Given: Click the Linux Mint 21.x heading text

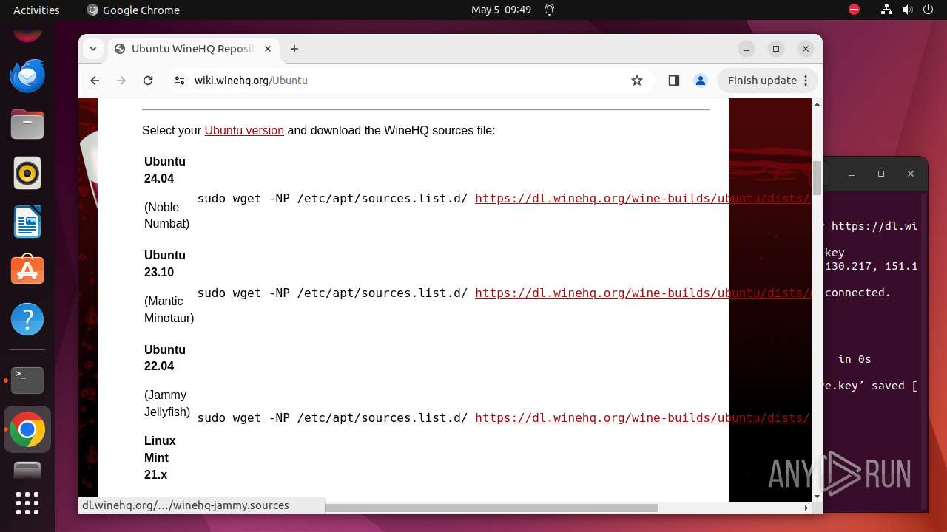Looking at the screenshot, I should (160, 457).
